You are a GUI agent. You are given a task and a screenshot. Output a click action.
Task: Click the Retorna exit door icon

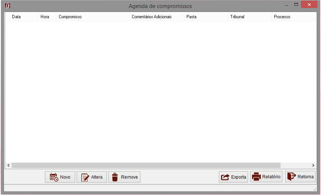(x=291, y=176)
